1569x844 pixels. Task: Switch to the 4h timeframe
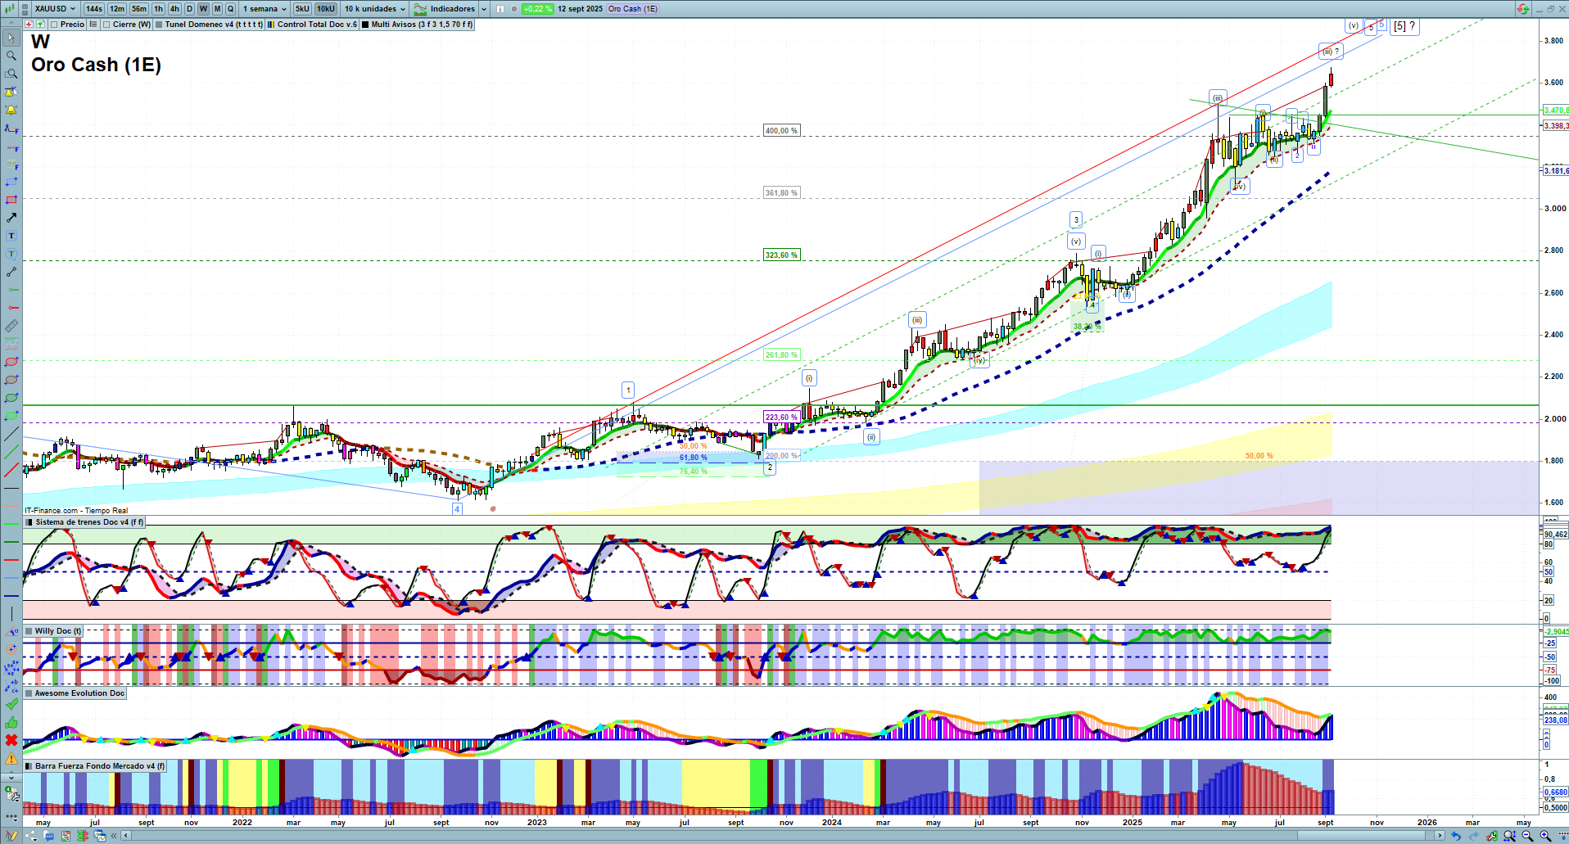point(174,9)
